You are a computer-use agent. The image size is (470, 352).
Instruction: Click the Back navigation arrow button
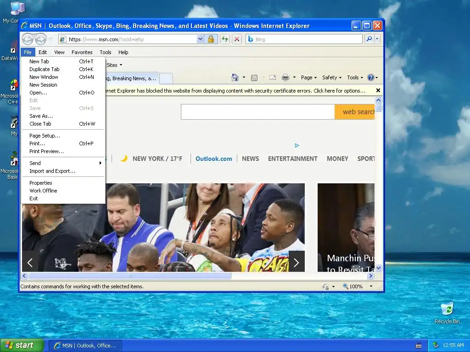click(28, 39)
